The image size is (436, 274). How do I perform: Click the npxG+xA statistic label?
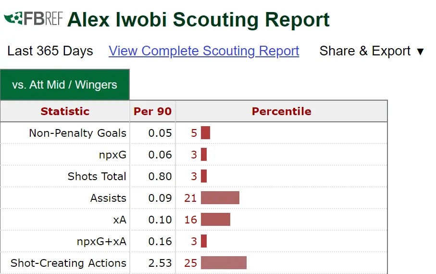point(101,241)
